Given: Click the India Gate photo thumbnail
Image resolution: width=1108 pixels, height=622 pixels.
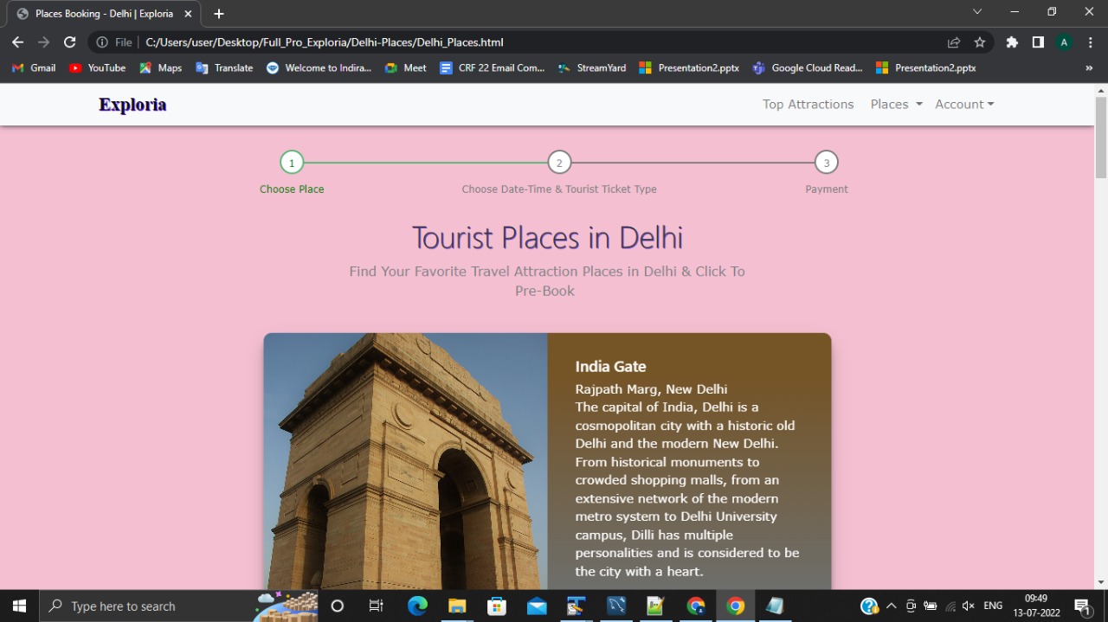Looking at the screenshot, I should tap(405, 461).
